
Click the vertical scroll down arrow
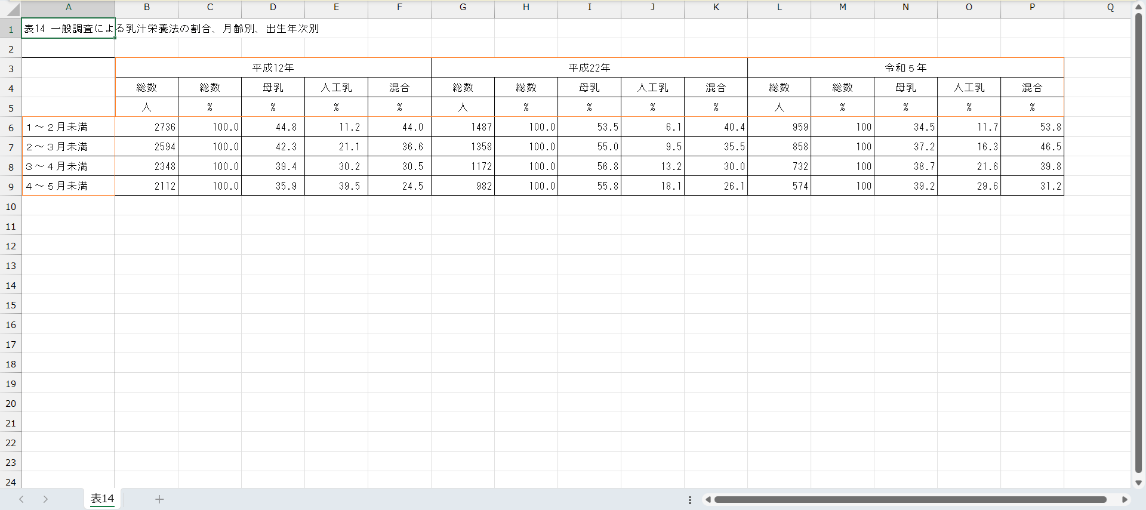tap(1138, 483)
